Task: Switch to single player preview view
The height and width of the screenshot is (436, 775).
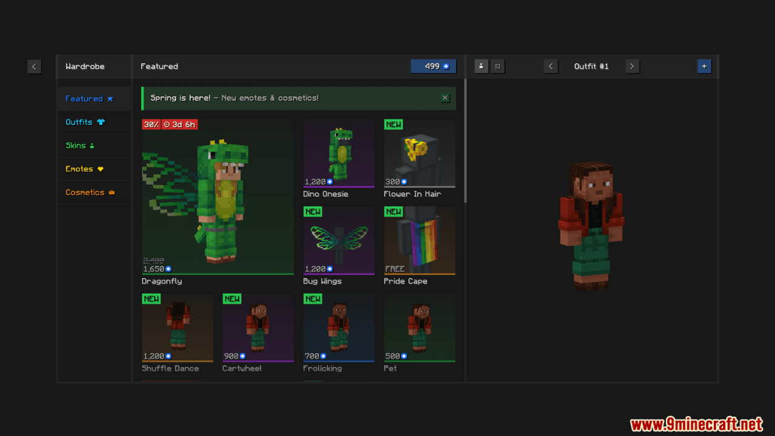Action: pyautogui.click(x=481, y=67)
